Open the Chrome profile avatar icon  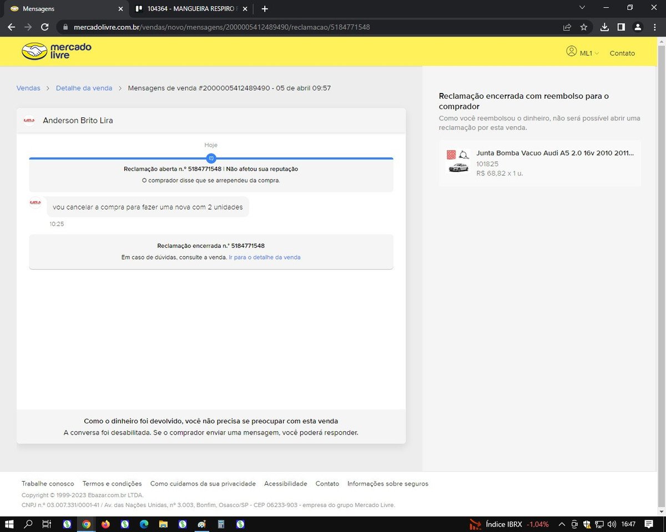(638, 27)
